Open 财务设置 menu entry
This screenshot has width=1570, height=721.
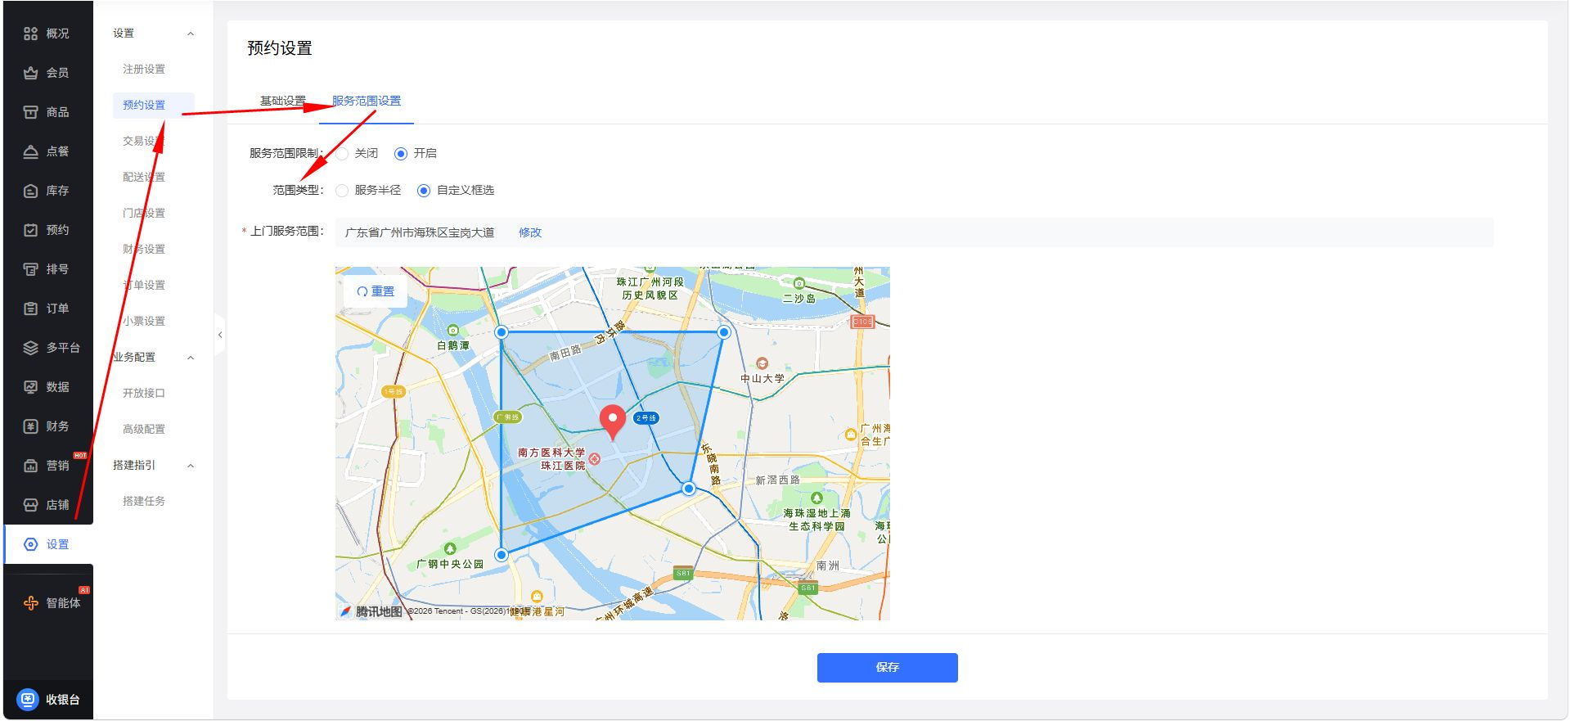(144, 250)
